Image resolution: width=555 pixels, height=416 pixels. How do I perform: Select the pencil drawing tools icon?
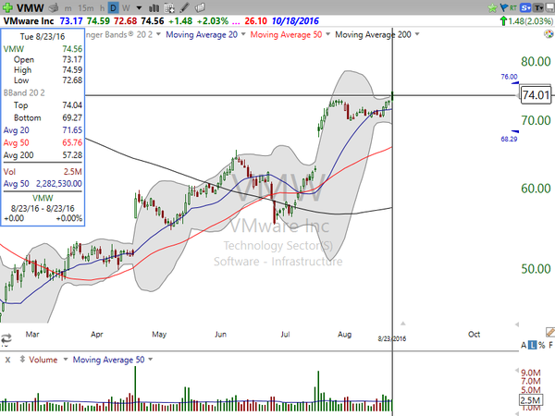pos(184,7)
